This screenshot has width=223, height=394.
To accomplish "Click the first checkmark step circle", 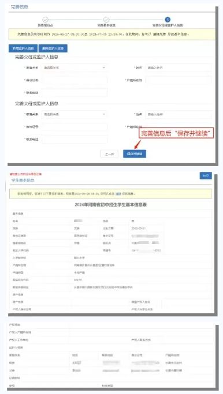I will coord(45,20).
